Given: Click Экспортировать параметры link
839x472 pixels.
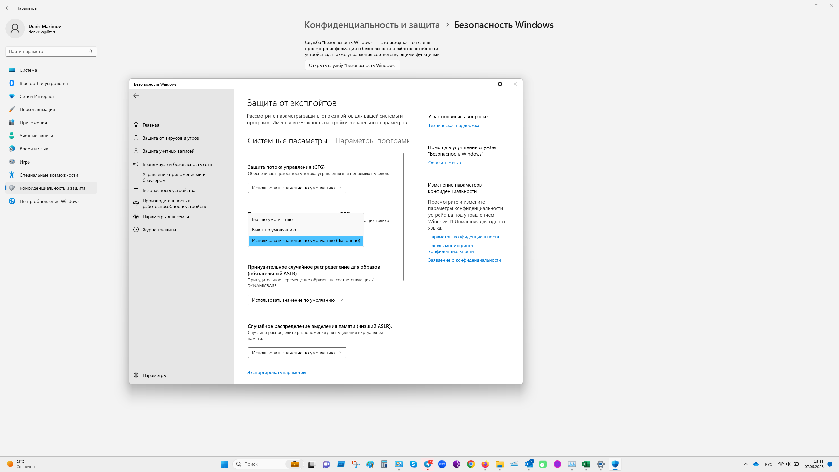Looking at the screenshot, I should tap(277, 372).
